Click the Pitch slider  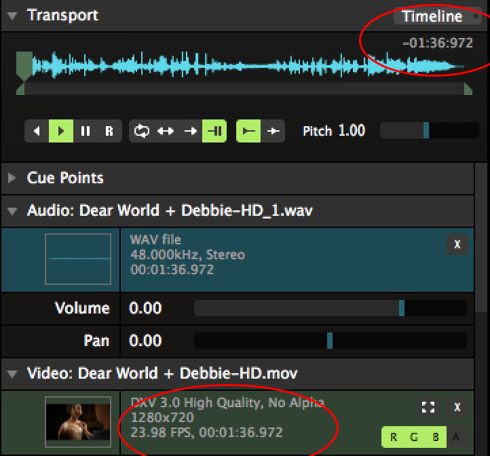[429, 131]
